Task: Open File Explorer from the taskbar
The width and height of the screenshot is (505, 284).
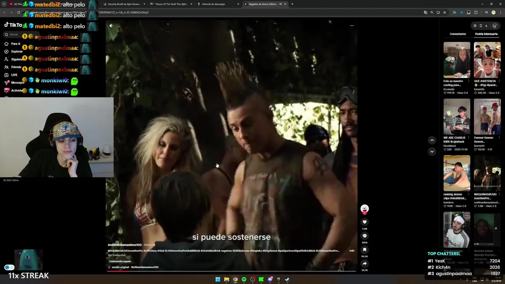Action: pos(226,279)
